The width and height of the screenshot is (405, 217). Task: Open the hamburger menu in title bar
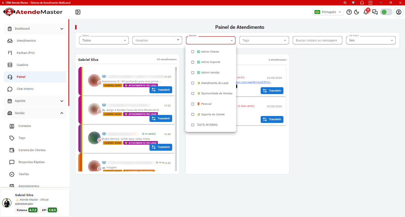click(x=370, y=3)
